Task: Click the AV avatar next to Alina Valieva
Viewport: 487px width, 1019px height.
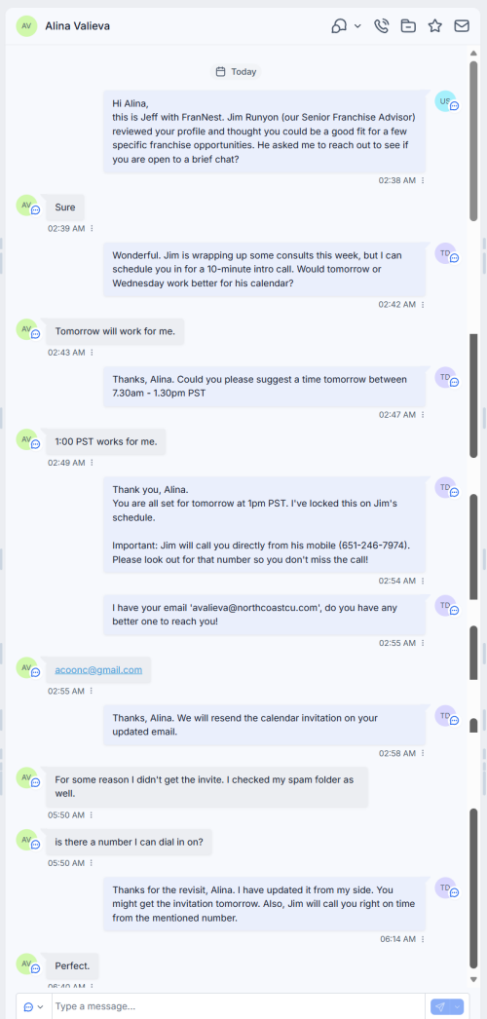Action: (26, 26)
